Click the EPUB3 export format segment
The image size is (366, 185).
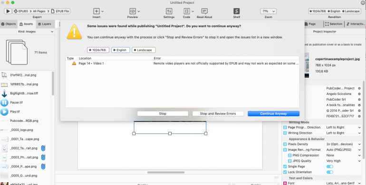(21, 11)
